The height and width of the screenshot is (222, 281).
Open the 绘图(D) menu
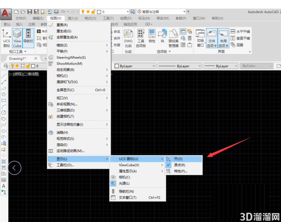tap(126, 18)
